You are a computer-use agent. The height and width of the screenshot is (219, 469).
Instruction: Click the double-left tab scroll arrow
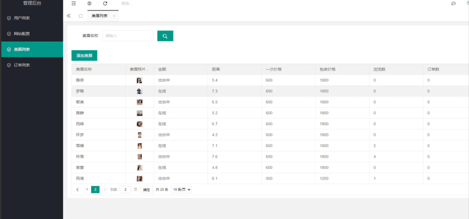pyautogui.click(x=69, y=16)
